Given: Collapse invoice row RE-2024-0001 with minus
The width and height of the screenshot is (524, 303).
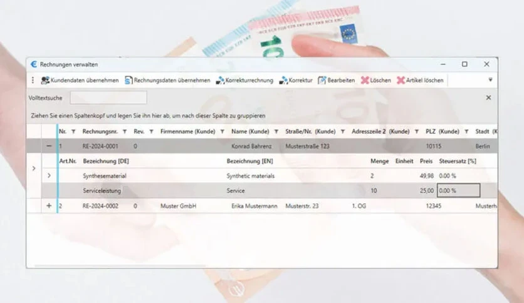Looking at the screenshot, I should pyautogui.click(x=49, y=146).
